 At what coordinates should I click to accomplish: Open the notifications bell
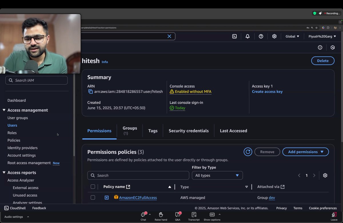click(248, 36)
